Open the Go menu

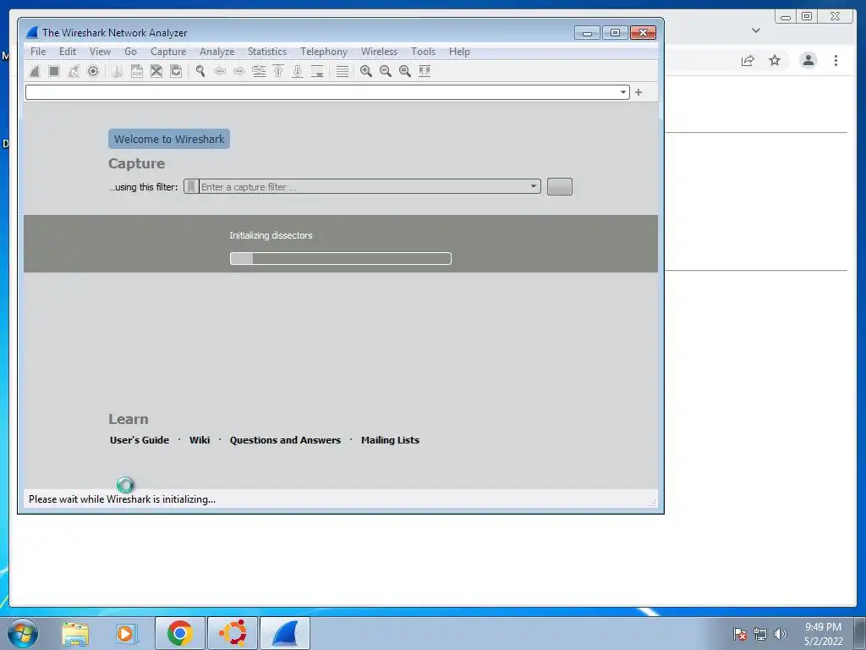(x=130, y=52)
